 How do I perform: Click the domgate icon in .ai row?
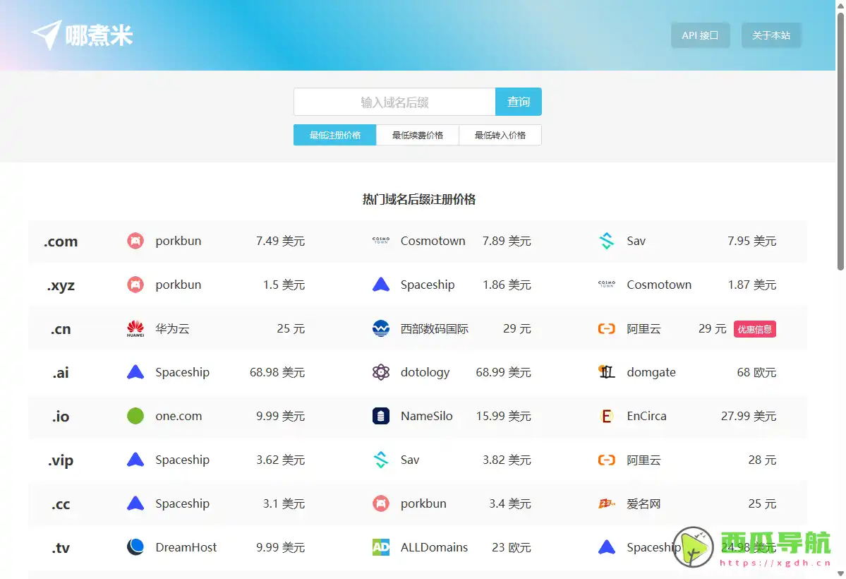point(607,372)
